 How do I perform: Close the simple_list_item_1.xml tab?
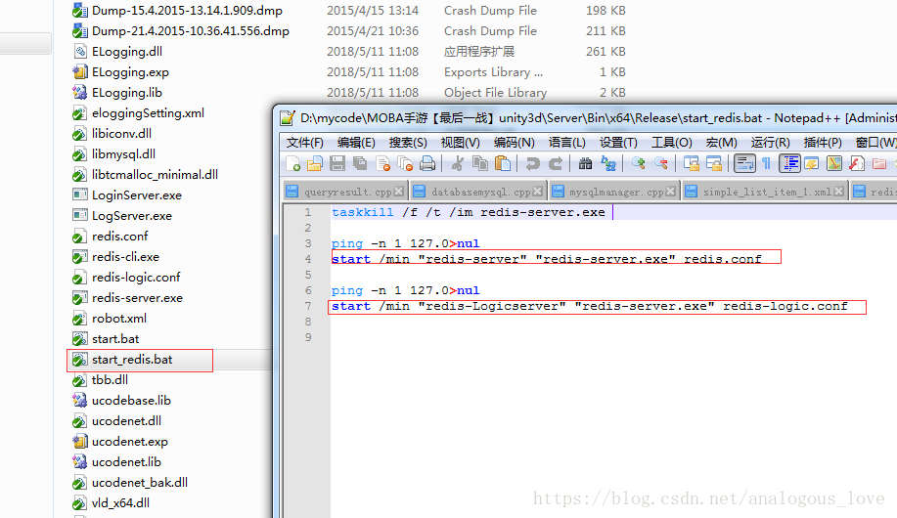coord(838,192)
